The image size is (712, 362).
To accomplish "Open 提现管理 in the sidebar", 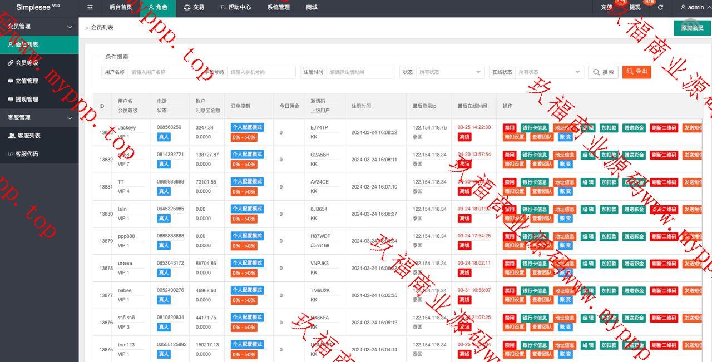I will click(x=27, y=100).
